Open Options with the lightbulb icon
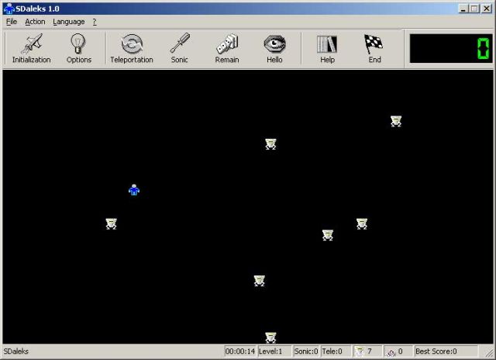Screen dimensions: 496x360 (78, 44)
